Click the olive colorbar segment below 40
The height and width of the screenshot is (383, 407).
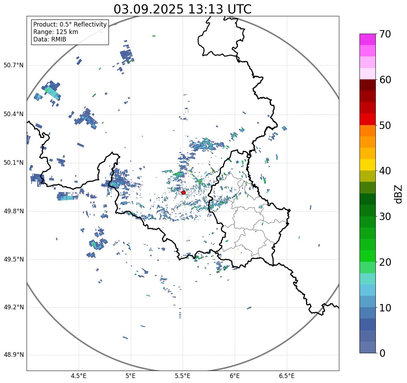click(x=368, y=176)
